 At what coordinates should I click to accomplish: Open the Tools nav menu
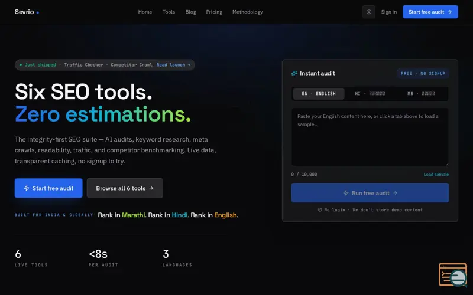coord(169,12)
